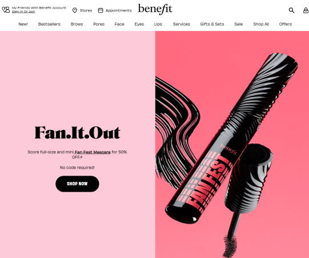Open the shopping bag icon
This screenshot has height=258, width=309.
306,10
